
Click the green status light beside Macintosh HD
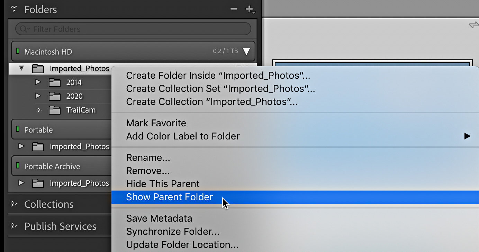18,52
